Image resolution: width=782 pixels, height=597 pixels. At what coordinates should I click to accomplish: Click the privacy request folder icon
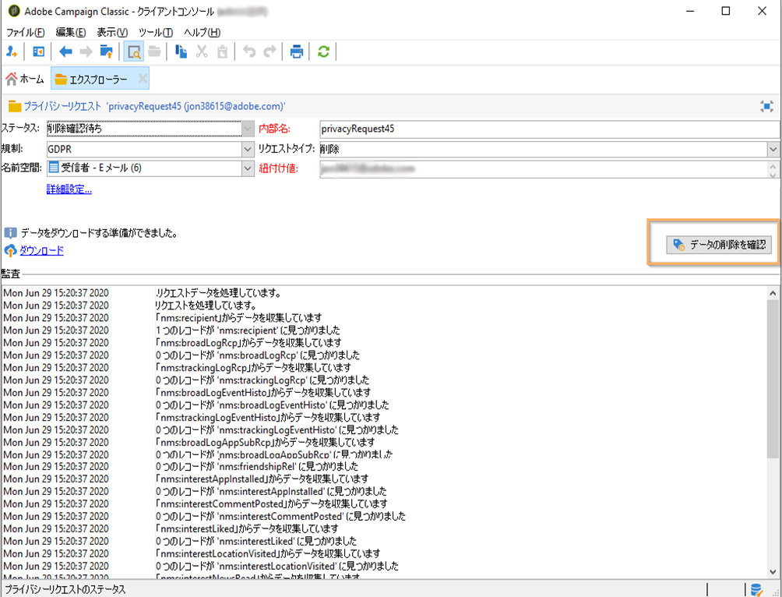coord(15,106)
